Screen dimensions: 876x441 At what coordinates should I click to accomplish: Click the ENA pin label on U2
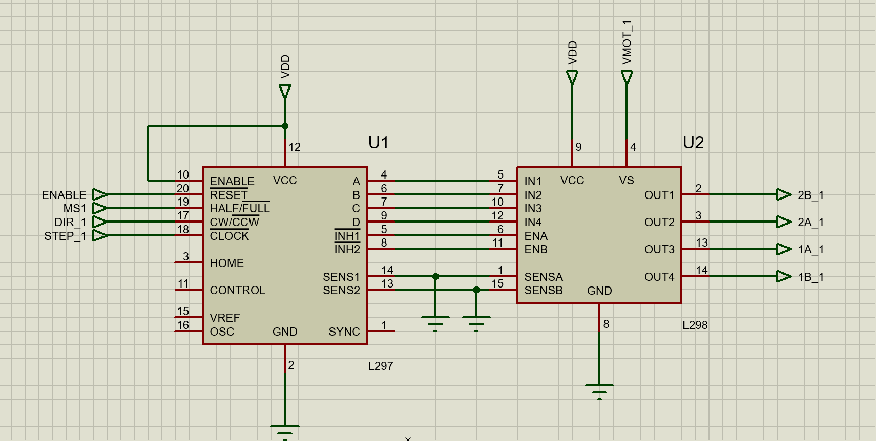(536, 236)
